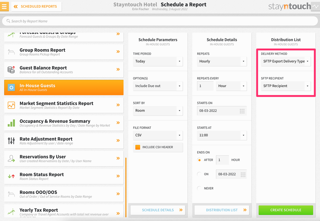Open the SFTP Recipient dropdown
Image resolution: width=320 pixels, height=221 pixels.
point(286,86)
